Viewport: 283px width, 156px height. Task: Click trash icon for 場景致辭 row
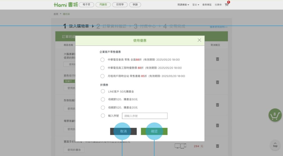click(217, 125)
